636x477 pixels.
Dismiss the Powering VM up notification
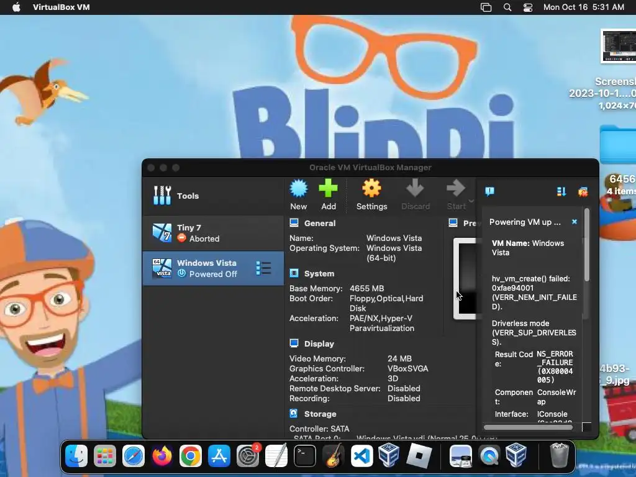click(x=575, y=222)
